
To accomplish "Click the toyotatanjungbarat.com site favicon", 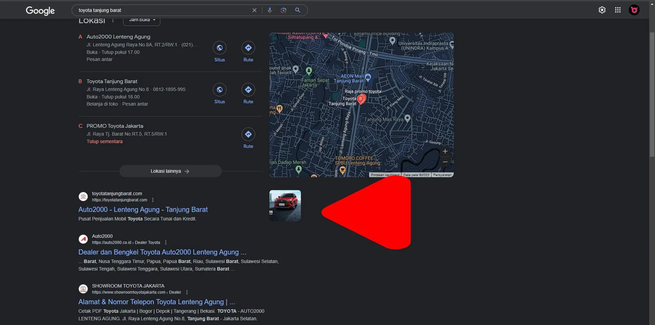I will (x=83, y=197).
